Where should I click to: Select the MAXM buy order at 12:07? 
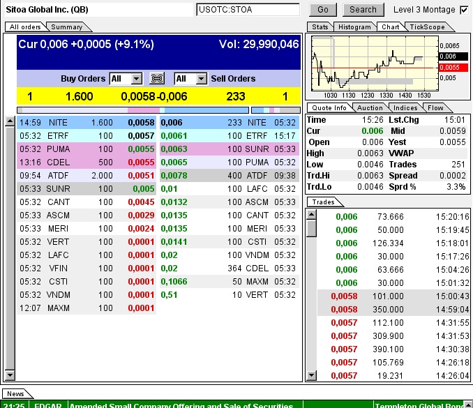(x=87, y=308)
